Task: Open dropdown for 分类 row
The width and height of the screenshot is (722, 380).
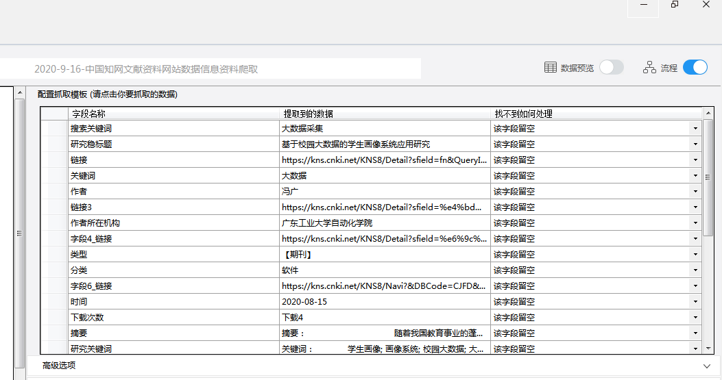Action: [x=695, y=270]
